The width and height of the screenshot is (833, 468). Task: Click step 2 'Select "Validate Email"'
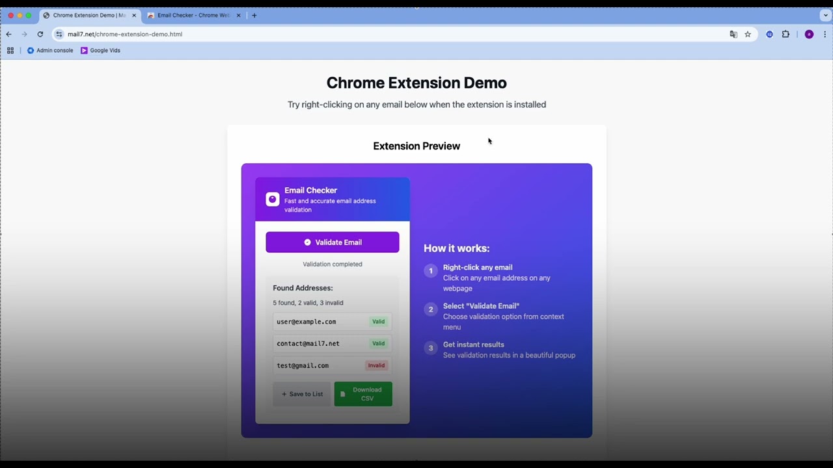point(481,306)
